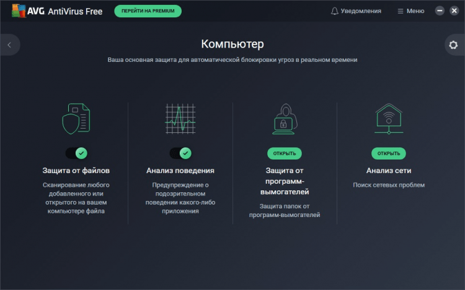Screen dimensions: 465x290
Task: Open settings with the gear icon
Action: pos(453,45)
